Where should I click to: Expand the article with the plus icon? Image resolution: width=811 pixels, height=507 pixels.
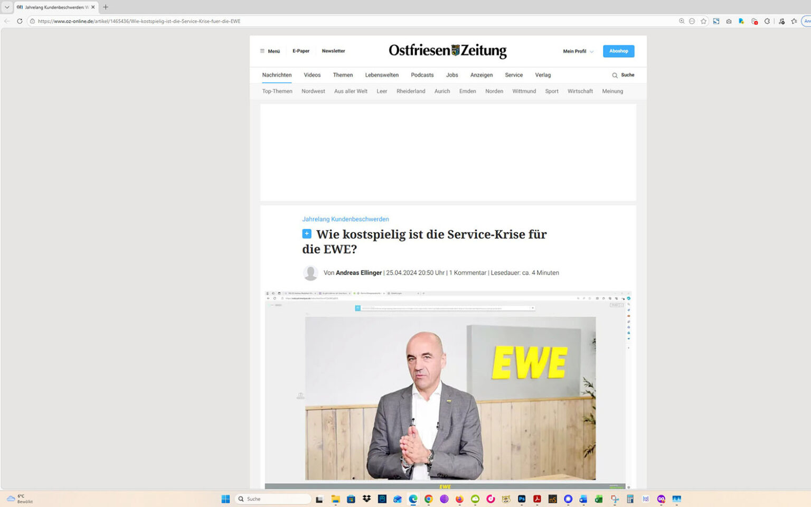coord(306,233)
